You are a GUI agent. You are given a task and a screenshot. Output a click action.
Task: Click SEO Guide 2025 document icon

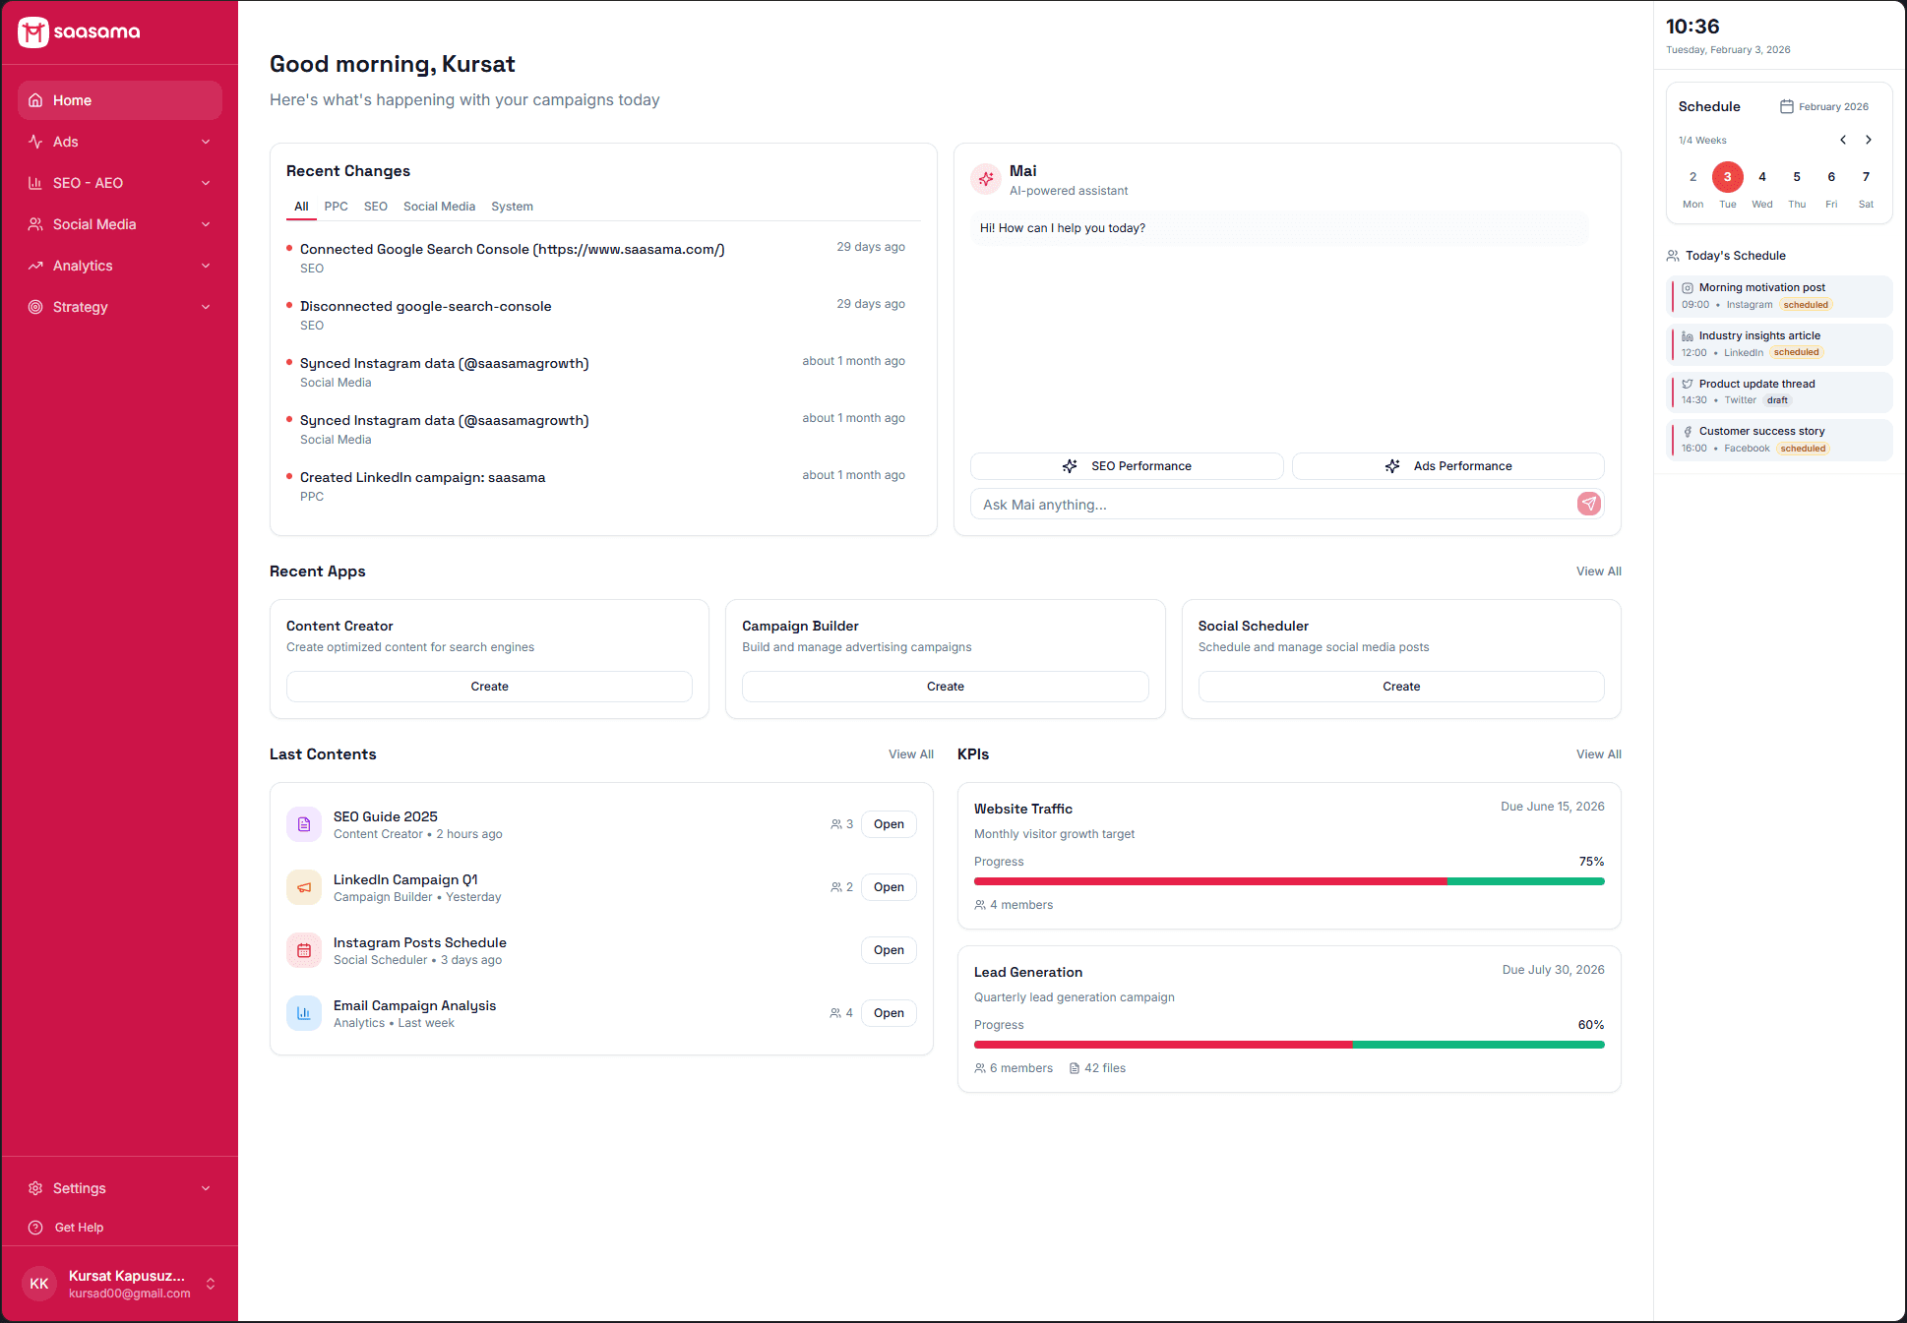pyautogui.click(x=304, y=824)
